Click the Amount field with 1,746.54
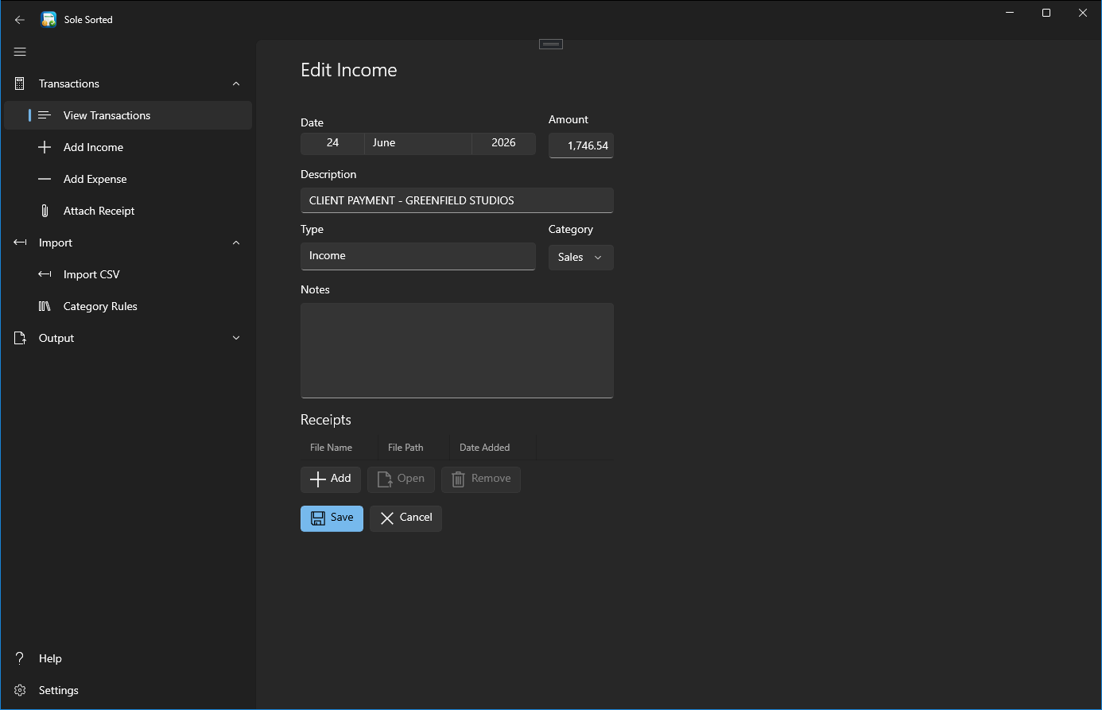The height and width of the screenshot is (710, 1102). click(x=580, y=145)
